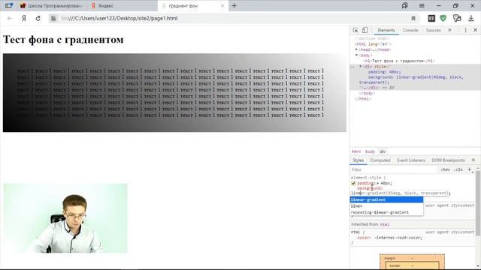481x270 pixels.
Task: Switch to the Console tab
Action: coord(410,30)
